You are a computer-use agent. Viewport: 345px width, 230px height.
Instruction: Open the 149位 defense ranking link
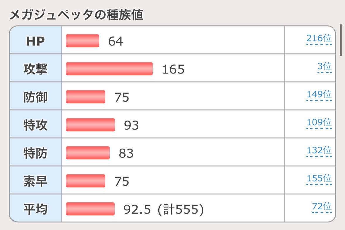[x=319, y=94]
